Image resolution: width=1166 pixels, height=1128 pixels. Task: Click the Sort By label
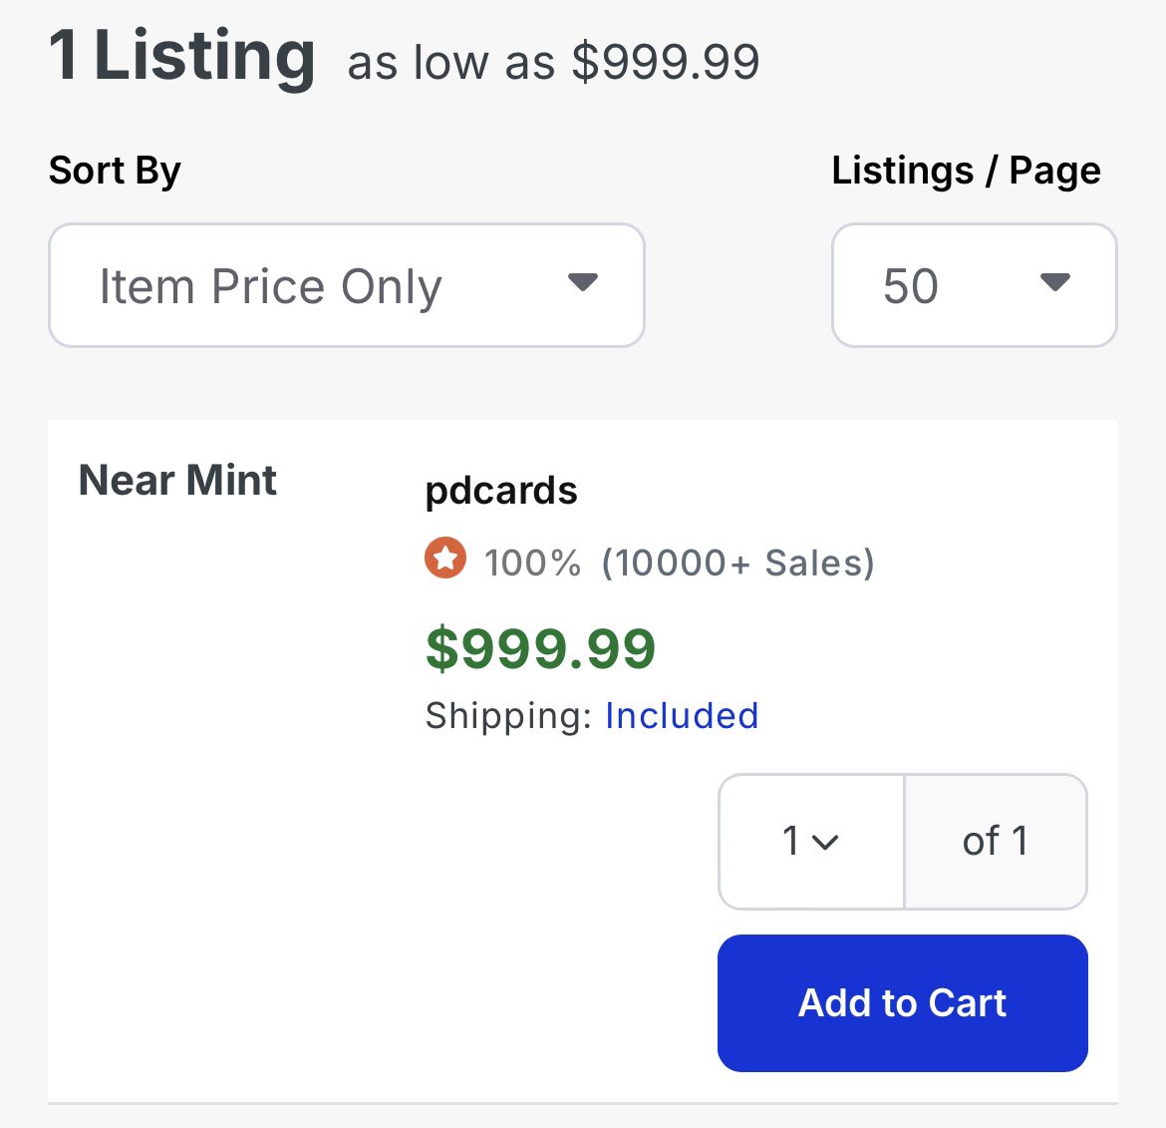point(115,171)
